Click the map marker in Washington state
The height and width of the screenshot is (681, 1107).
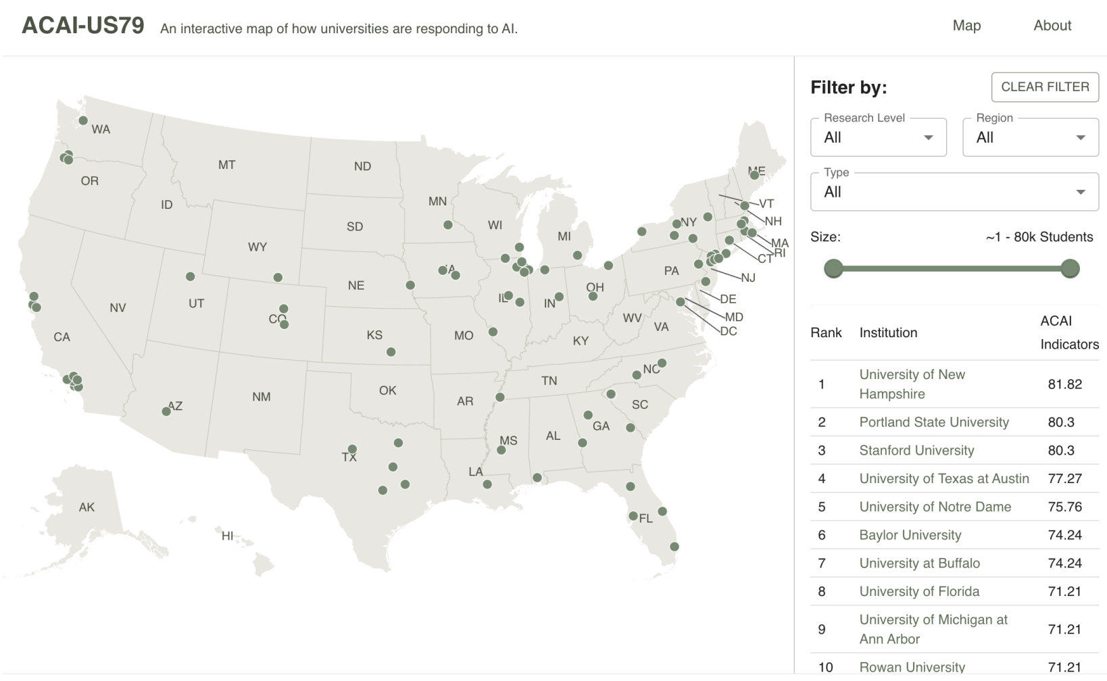[x=83, y=120]
